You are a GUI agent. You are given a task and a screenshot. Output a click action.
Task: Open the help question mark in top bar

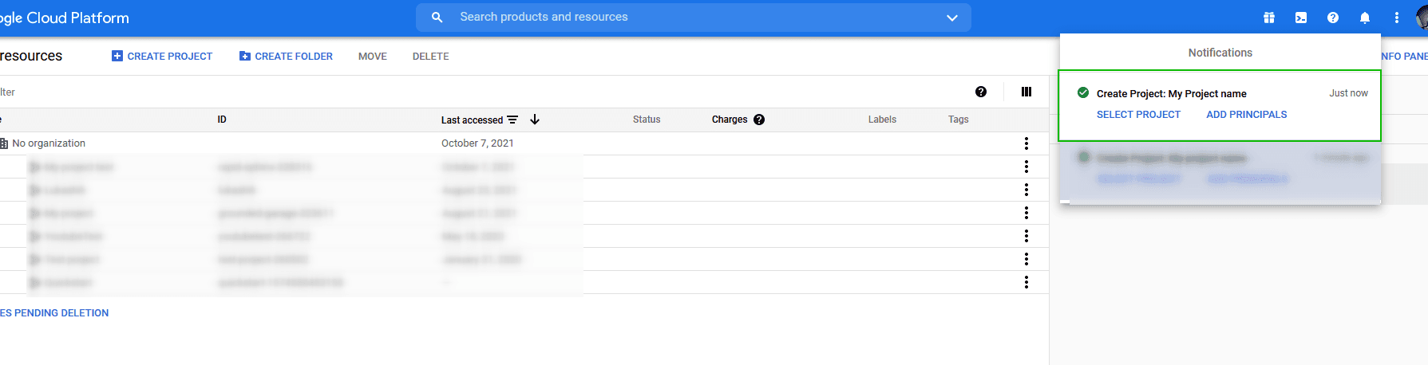[1333, 18]
